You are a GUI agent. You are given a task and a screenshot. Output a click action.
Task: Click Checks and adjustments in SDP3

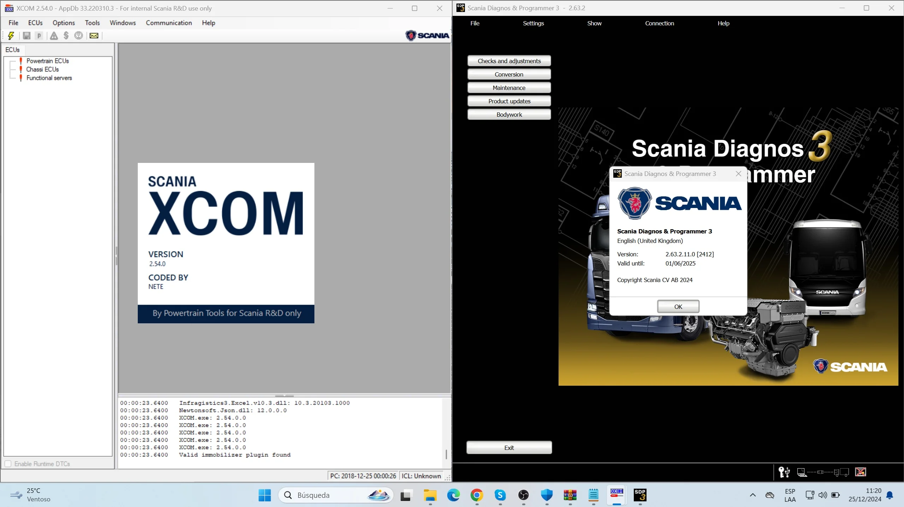coord(509,61)
